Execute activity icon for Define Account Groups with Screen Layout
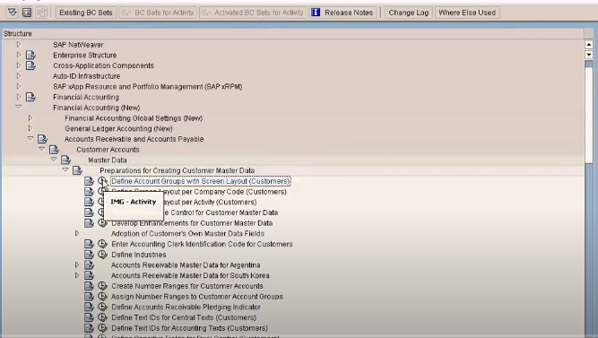Image resolution: width=598 pixels, height=338 pixels. (102, 181)
